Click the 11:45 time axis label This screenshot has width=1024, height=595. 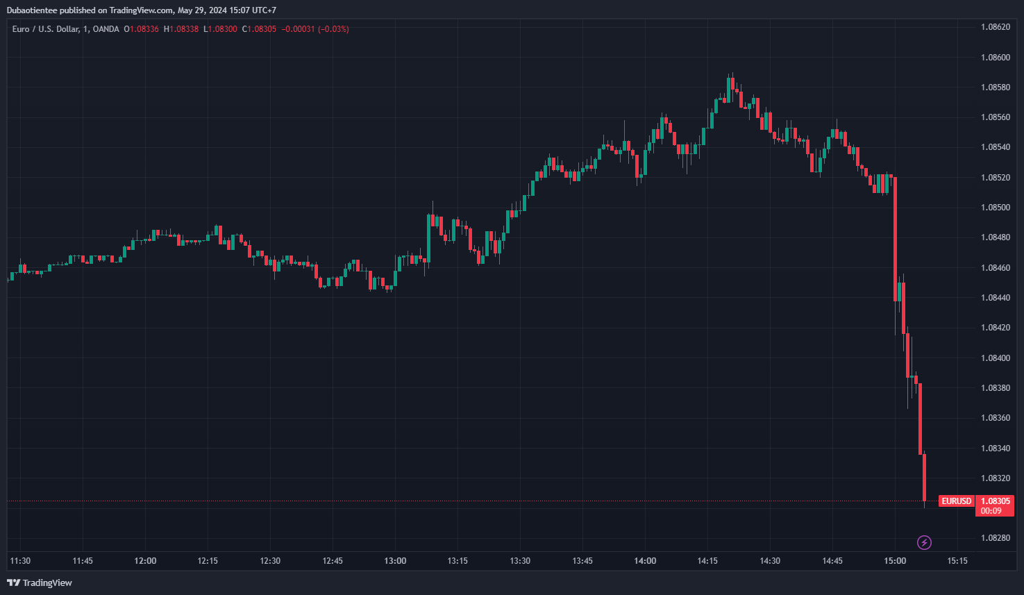tap(83, 561)
